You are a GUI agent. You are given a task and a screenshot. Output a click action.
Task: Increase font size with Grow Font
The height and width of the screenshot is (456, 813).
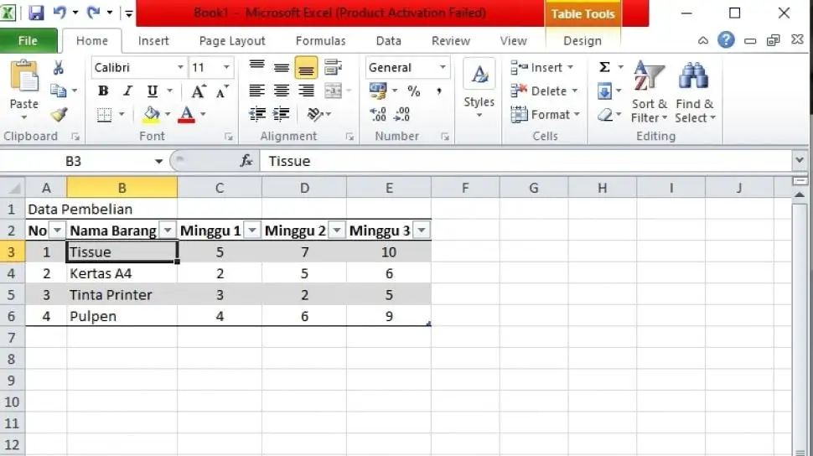(198, 91)
